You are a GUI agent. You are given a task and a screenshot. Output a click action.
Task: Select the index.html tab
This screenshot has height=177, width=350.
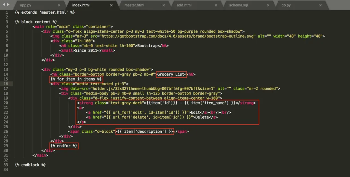click(81, 5)
